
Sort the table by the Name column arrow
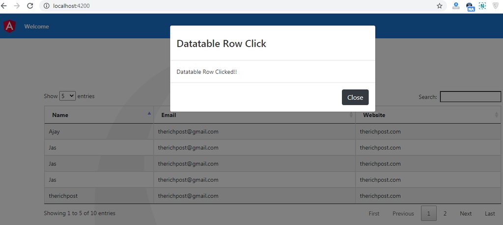(149, 113)
